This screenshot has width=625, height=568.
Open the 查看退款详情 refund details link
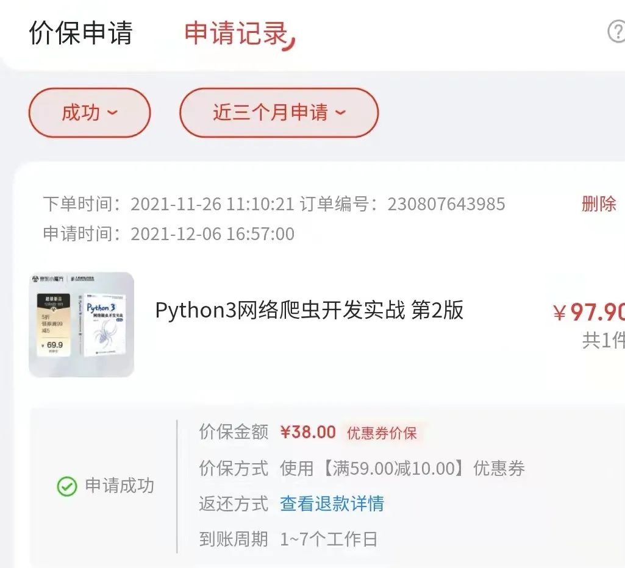(332, 503)
